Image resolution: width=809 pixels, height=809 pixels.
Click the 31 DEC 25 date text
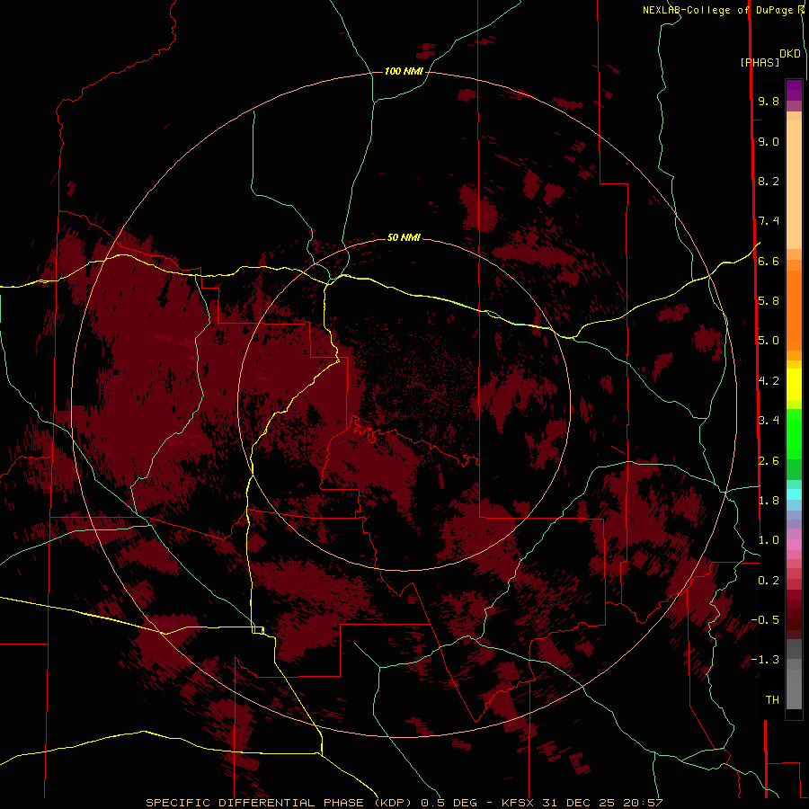coord(578,803)
